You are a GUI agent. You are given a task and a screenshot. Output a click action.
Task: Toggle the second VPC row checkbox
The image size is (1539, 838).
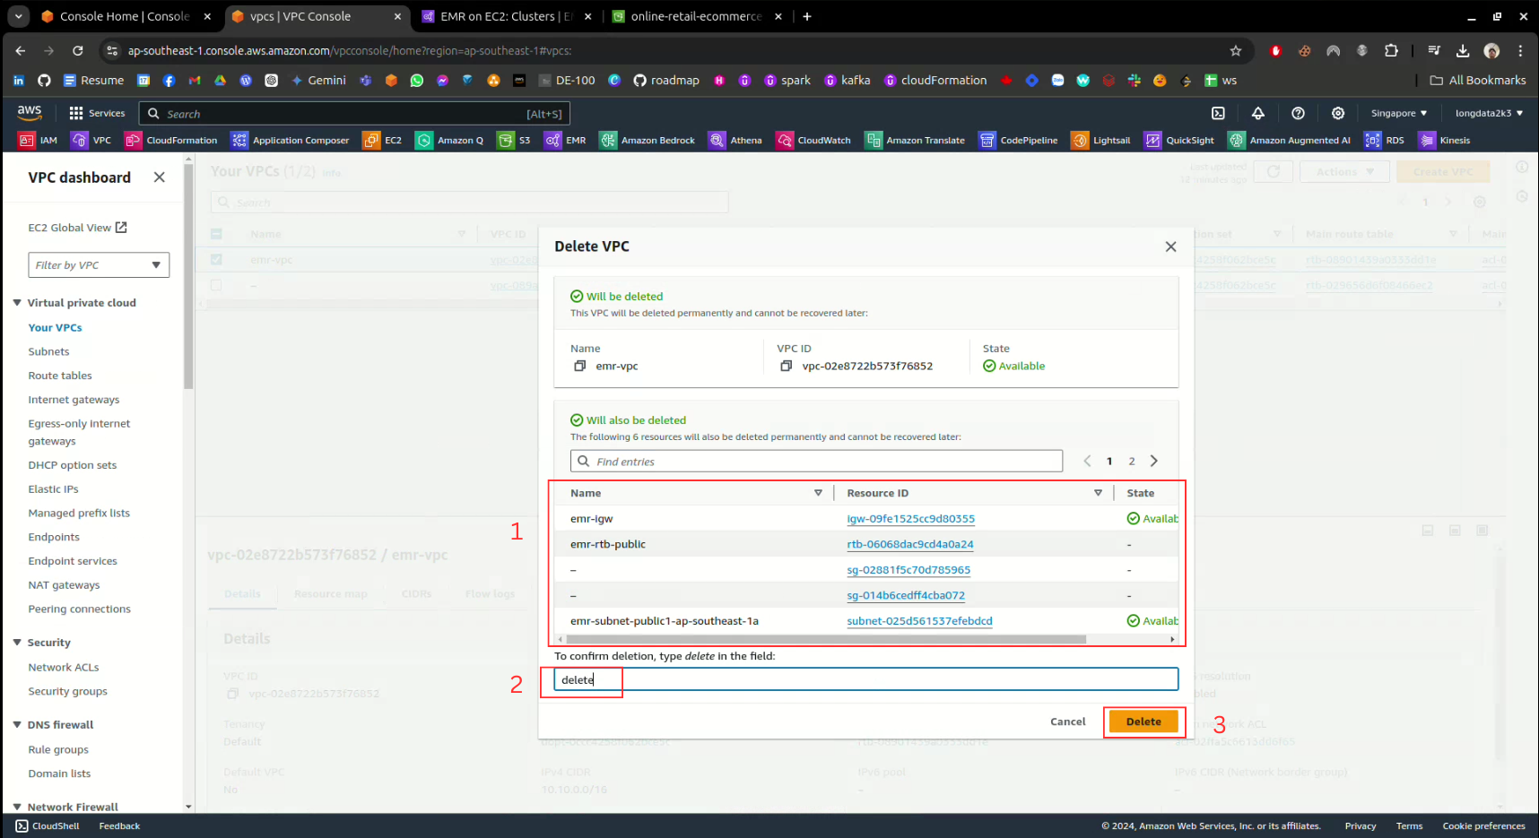pyautogui.click(x=216, y=285)
